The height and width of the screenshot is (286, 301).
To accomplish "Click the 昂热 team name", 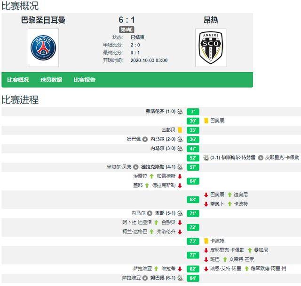I will pyautogui.click(x=211, y=20).
